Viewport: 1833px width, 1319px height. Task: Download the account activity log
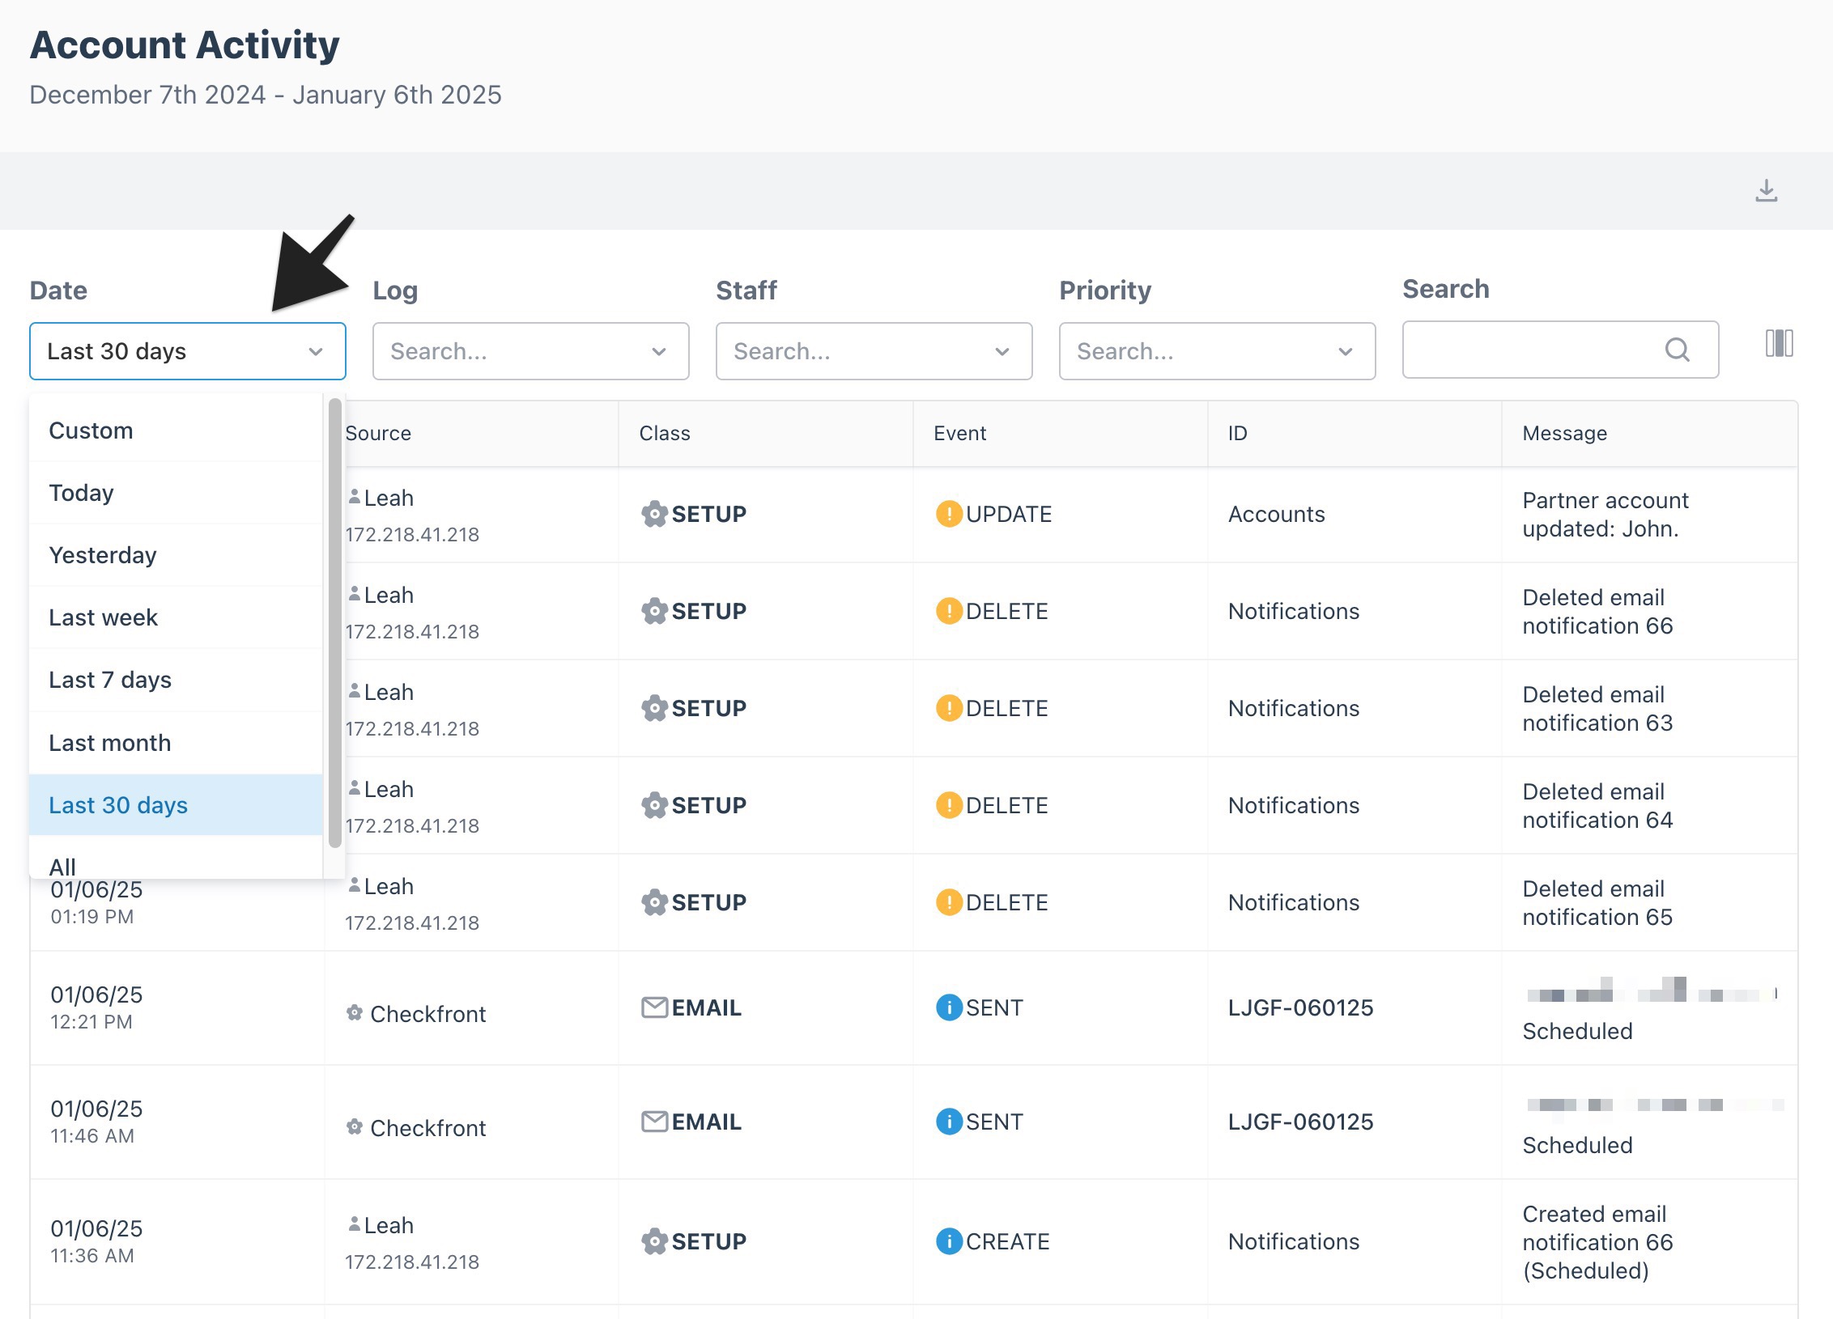[1766, 191]
